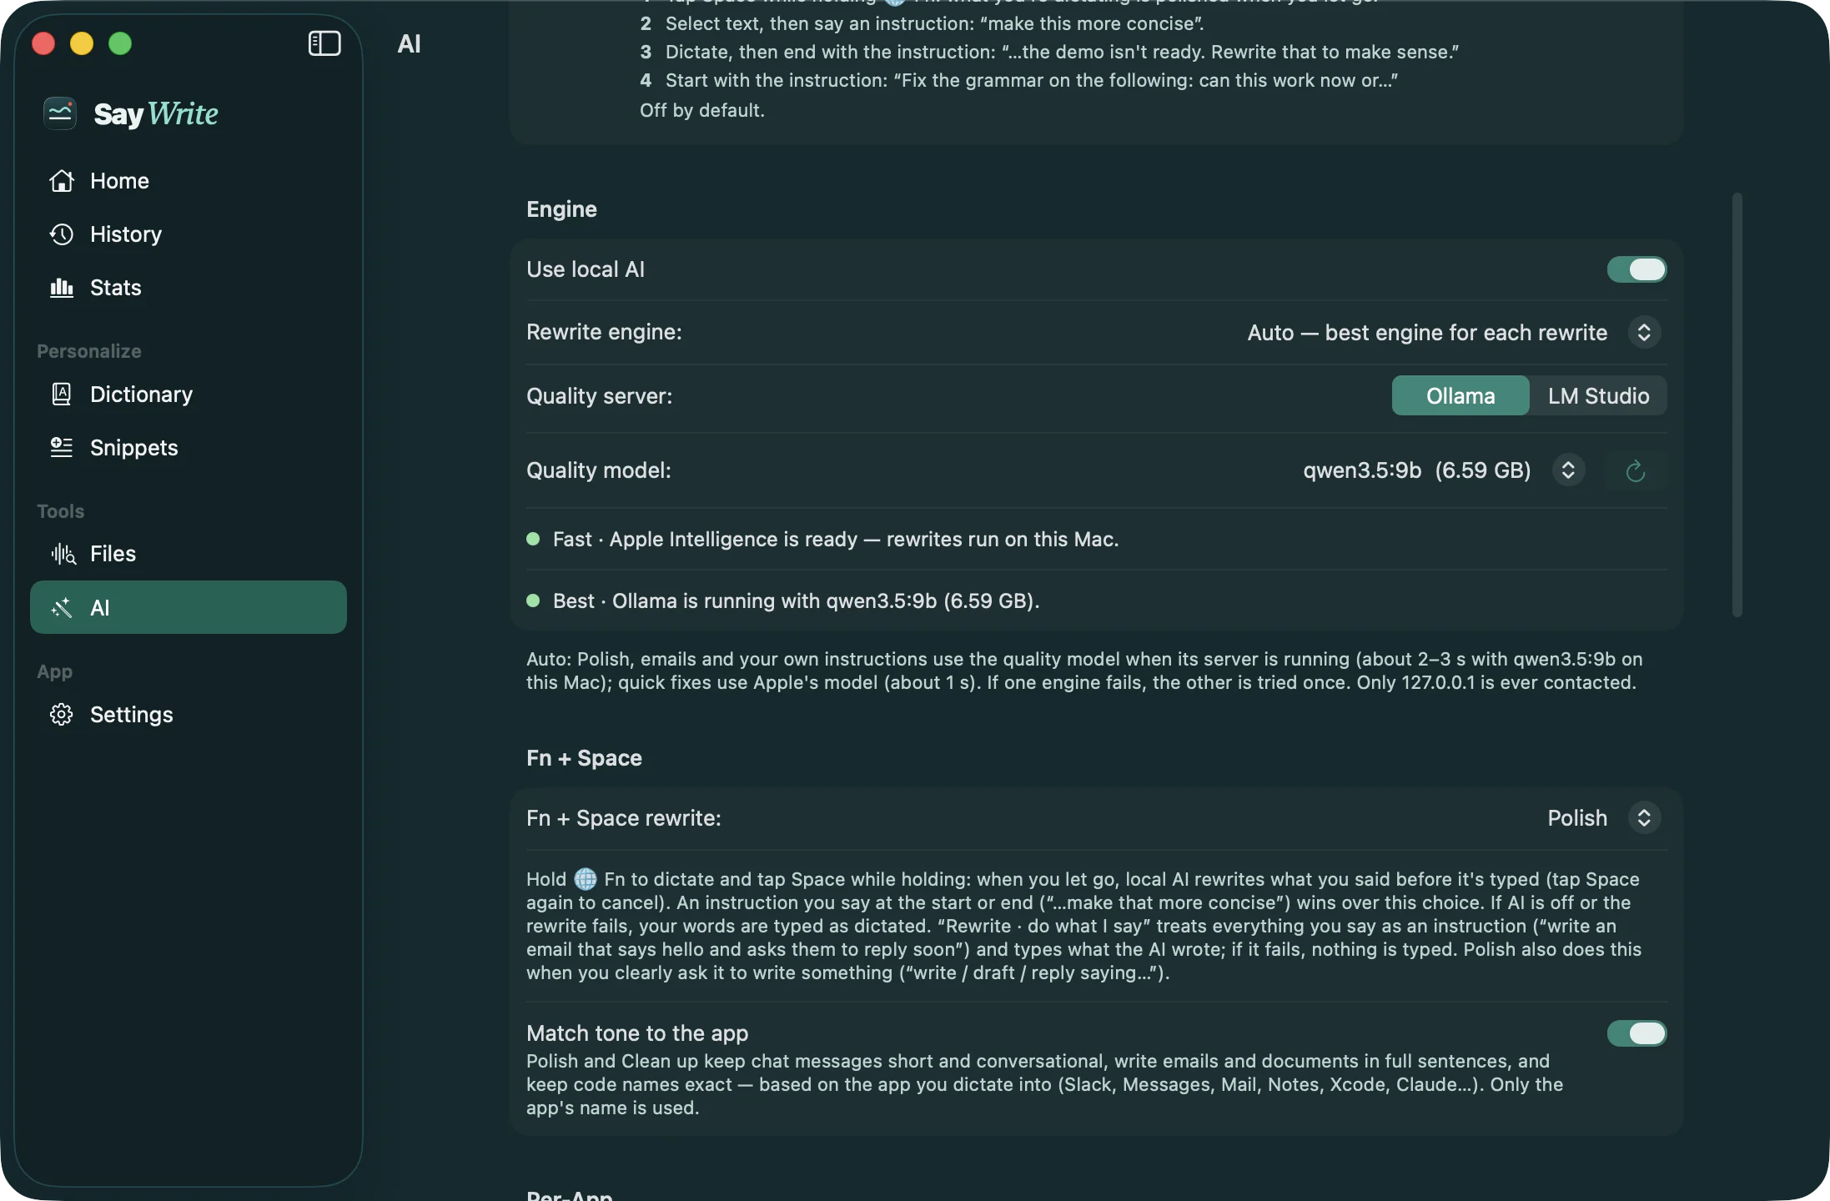Click the AI sparkle wand icon
The image size is (1830, 1201).
pos(62,608)
